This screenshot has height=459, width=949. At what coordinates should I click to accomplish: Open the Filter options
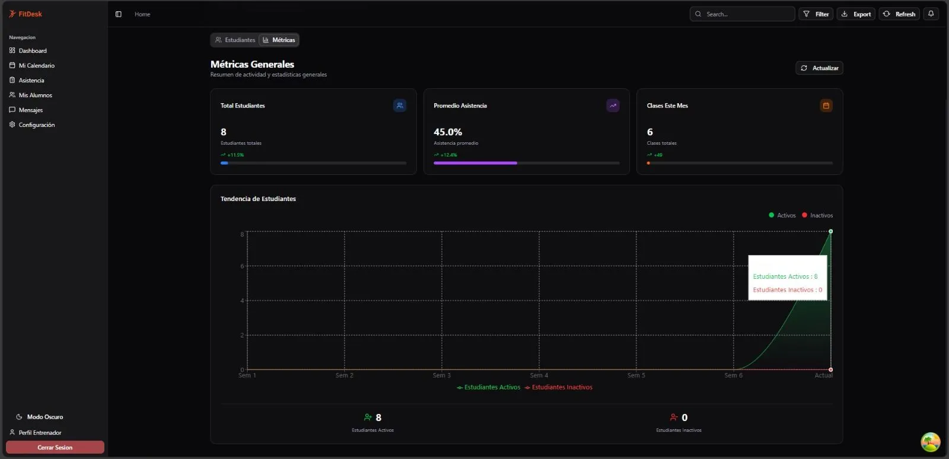pyautogui.click(x=816, y=14)
